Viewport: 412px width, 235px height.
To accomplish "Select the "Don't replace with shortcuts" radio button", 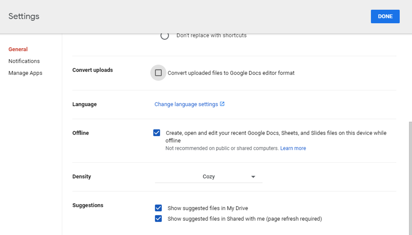I will (165, 36).
